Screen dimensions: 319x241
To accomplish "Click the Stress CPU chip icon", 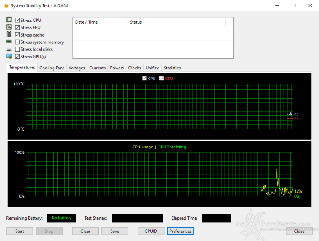I will click(9, 20).
